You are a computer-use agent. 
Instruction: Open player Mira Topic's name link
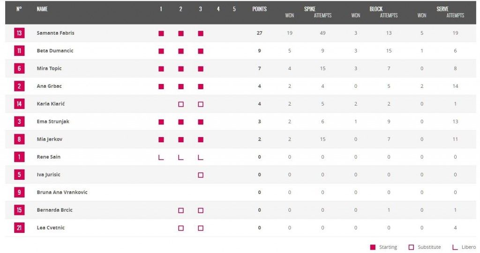49,69
